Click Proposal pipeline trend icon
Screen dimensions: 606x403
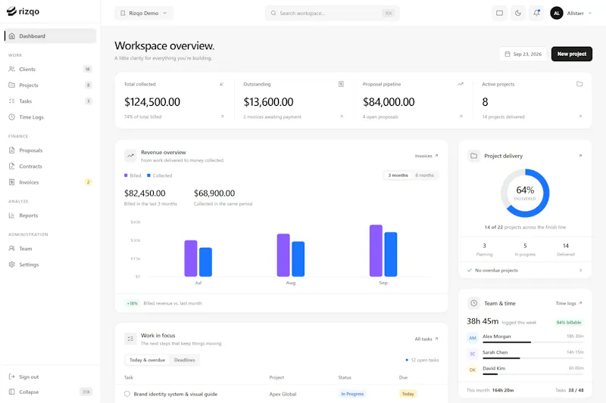tap(461, 84)
